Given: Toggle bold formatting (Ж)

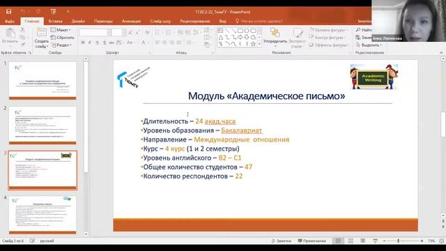Looking at the screenshot, I should pos(83,43).
